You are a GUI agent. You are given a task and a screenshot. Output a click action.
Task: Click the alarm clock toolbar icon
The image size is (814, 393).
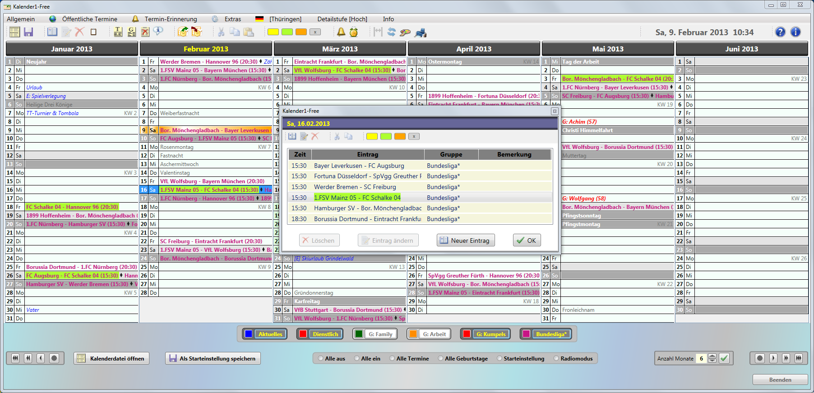click(354, 32)
